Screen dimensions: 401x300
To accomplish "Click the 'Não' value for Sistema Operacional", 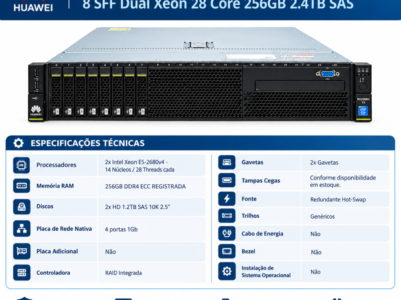I will 316,272.
